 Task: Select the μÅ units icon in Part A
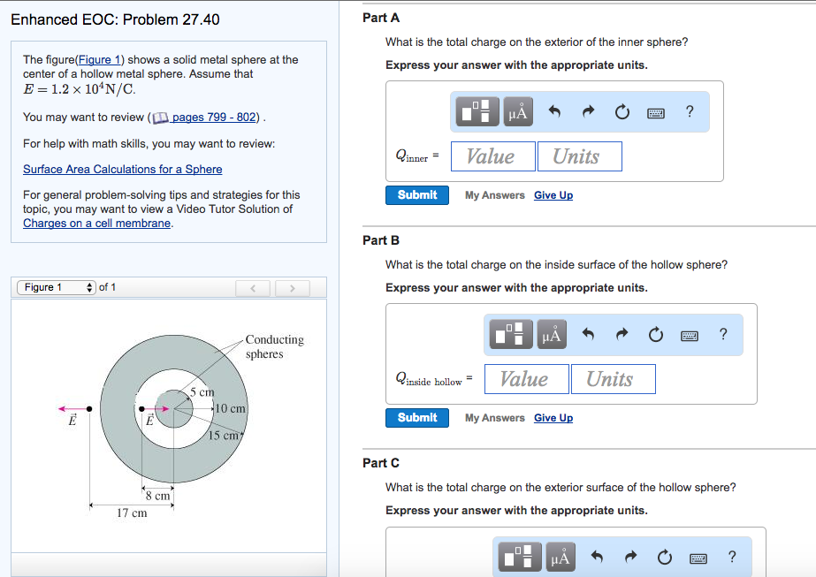pos(517,112)
